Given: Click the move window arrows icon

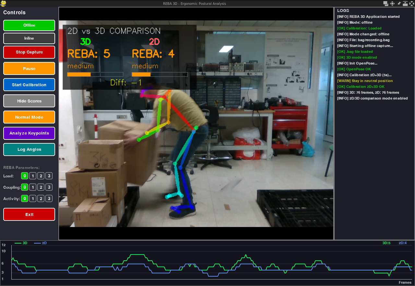Looking at the screenshot, I should (x=392, y=3).
